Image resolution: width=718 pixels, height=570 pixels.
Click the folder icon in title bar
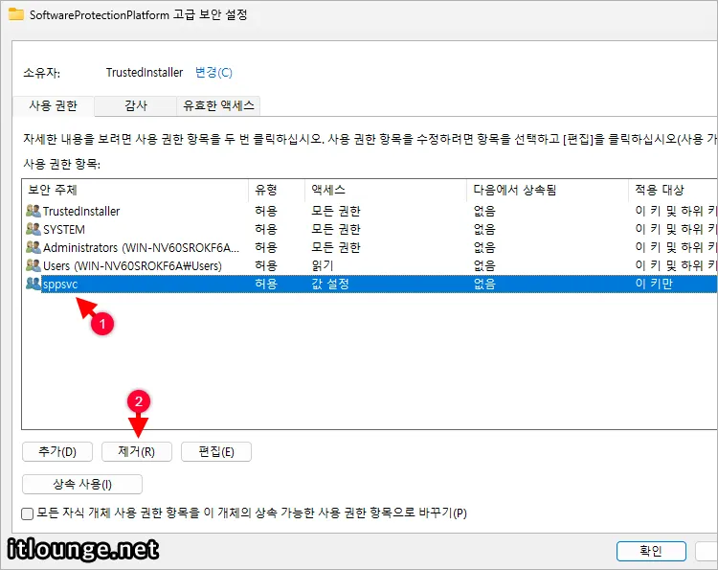[16, 14]
